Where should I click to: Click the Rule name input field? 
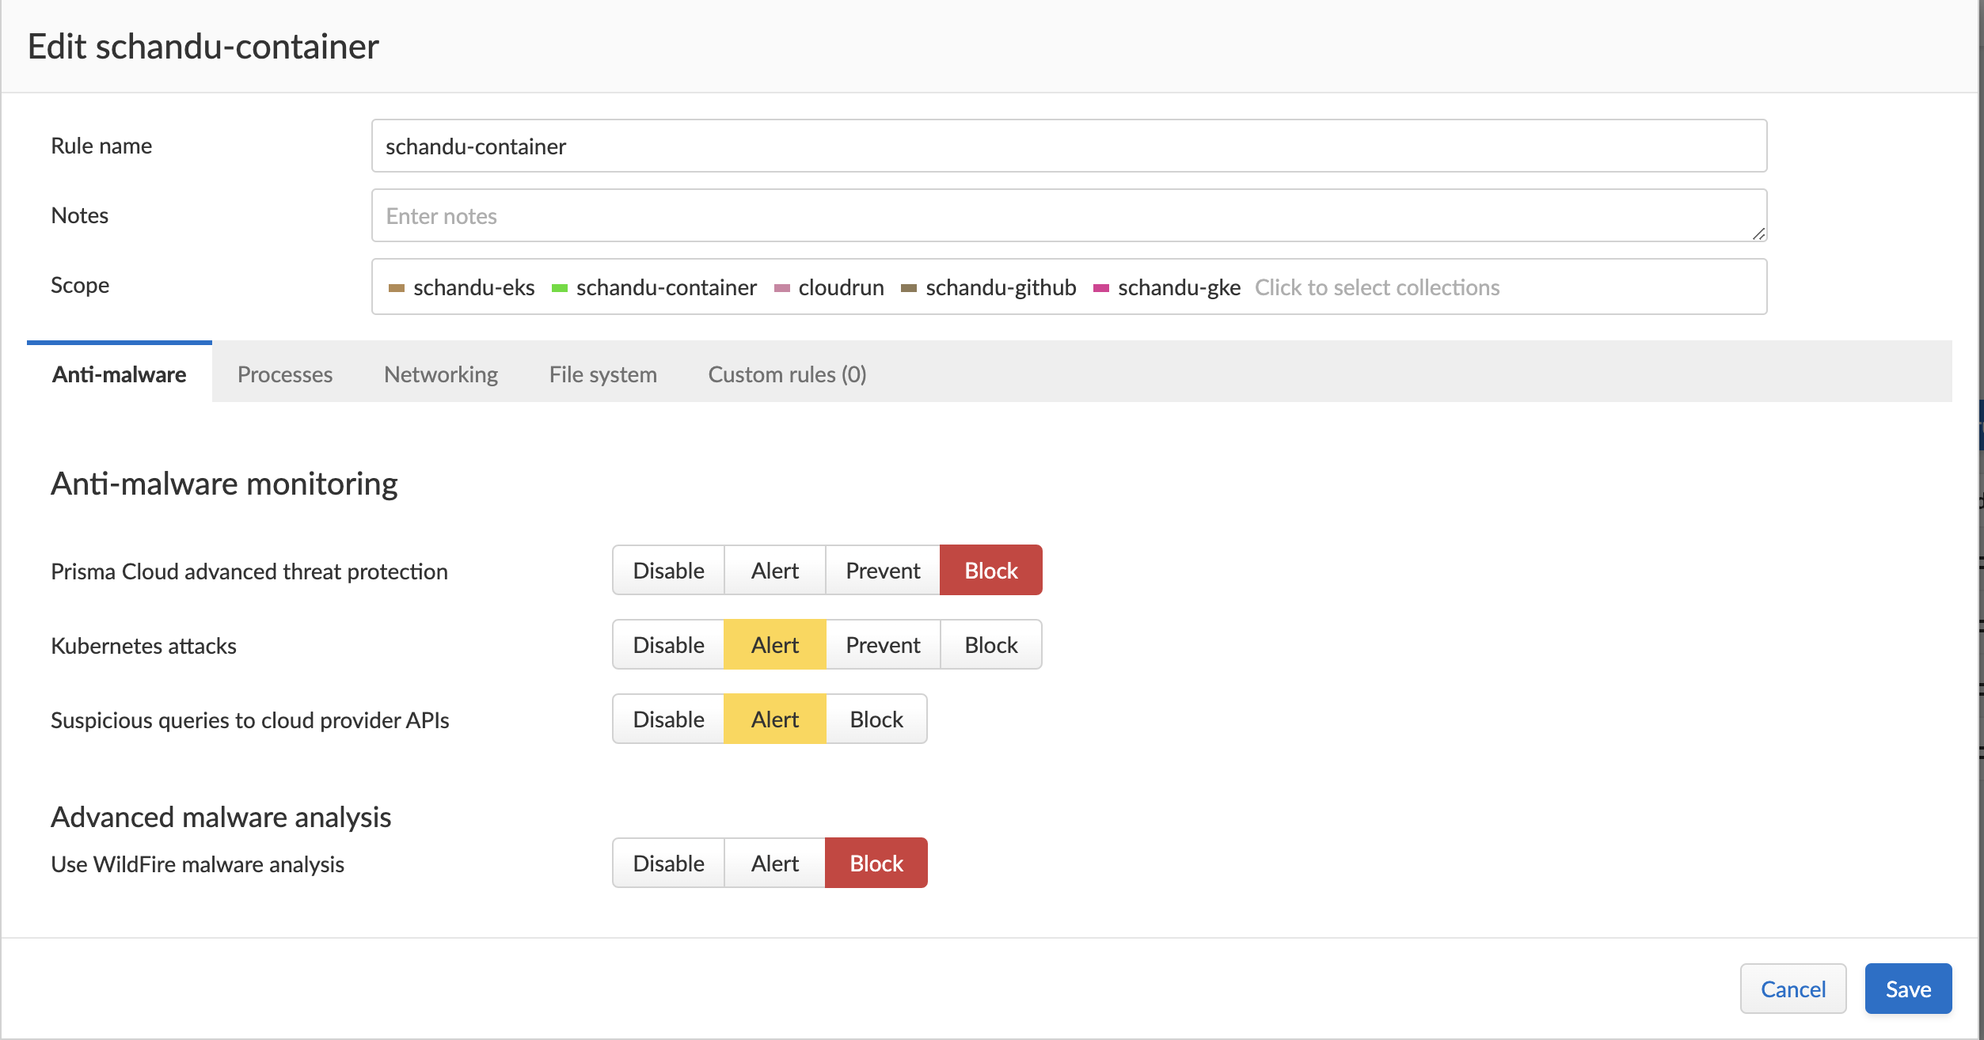[1068, 146]
